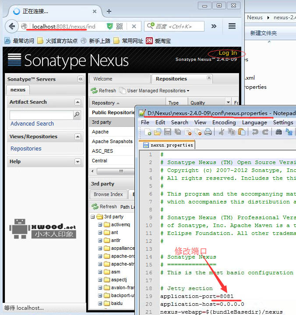296x315 pixels.
Task: Click the 百度 search box
Action: point(174,26)
